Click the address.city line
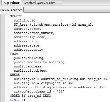 [26, 41]
